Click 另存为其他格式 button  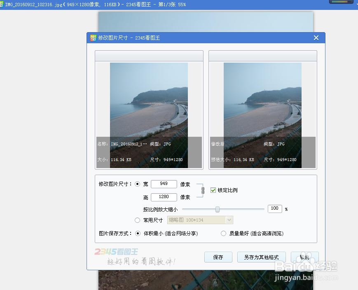tap(262, 257)
